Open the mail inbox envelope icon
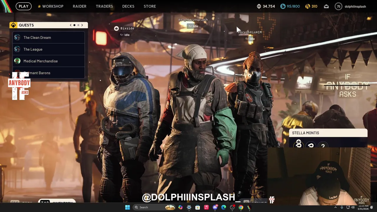Image resolution: width=377 pixels, height=212 pixels. [x=326, y=6]
